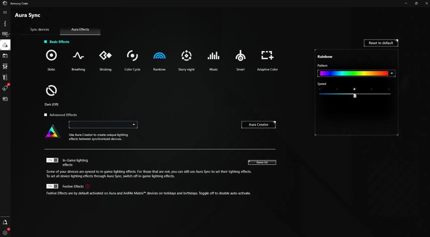Click the Aura Creator button
430x237 pixels.
258,125
